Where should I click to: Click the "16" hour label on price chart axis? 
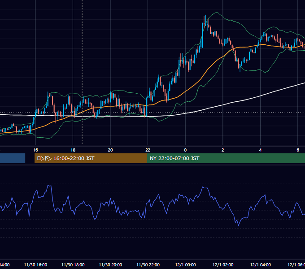[x=35, y=150]
